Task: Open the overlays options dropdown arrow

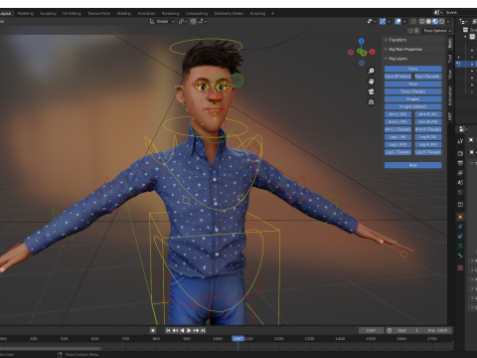Action: click(x=405, y=21)
